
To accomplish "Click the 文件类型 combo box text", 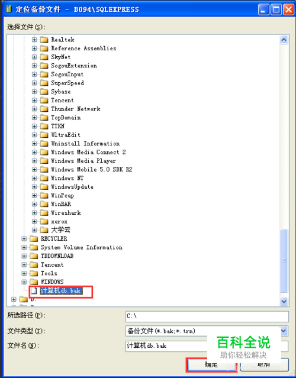I will [162, 331].
